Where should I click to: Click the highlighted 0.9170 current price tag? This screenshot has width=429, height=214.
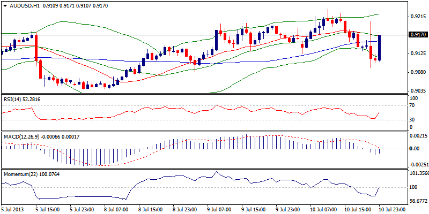[417, 35]
